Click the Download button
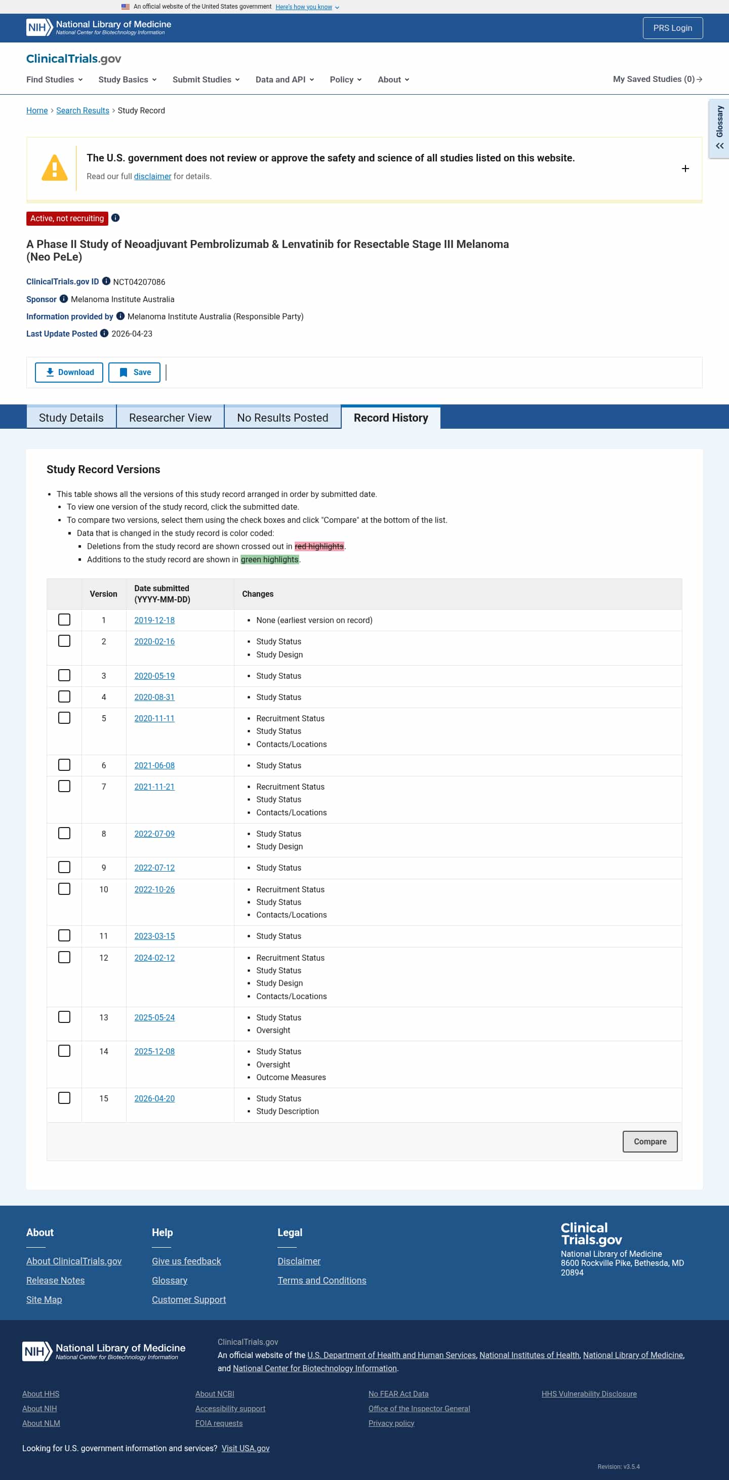Screen dimensions: 729x1480 [69, 373]
